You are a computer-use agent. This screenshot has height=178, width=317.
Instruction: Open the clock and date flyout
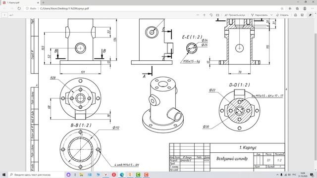click(303, 175)
